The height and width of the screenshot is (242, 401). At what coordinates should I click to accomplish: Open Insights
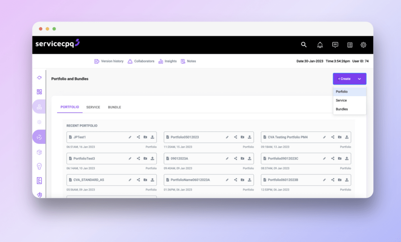168,61
